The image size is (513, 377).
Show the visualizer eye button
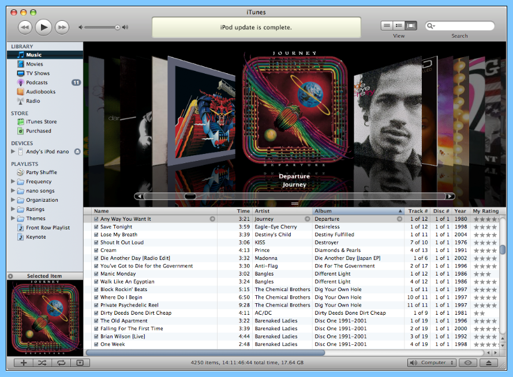tap(467, 363)
